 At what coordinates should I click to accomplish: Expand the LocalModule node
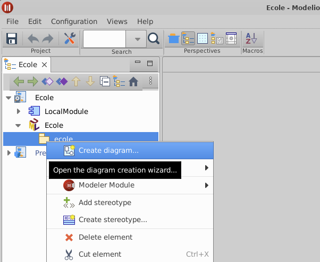(19, 111)
